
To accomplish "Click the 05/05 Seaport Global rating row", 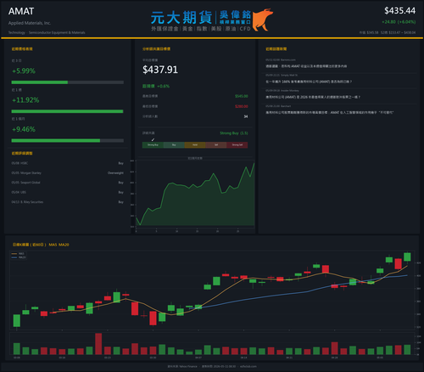I will tap(68, 183).
